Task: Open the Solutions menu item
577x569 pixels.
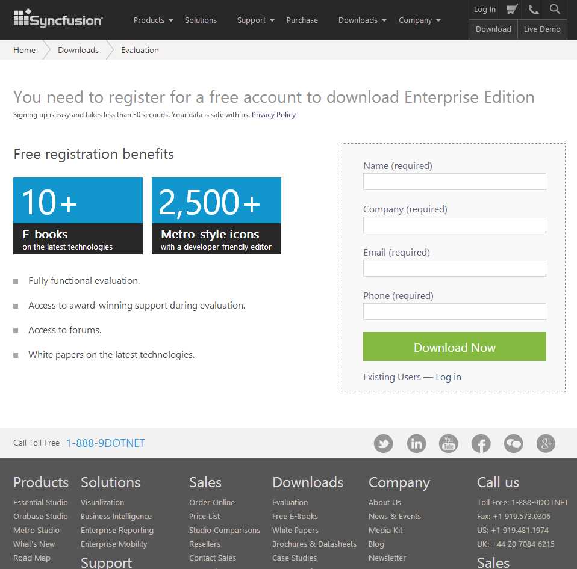Action: point(201,20)
